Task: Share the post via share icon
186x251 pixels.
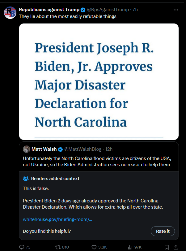Action: (x=176, y=247)
